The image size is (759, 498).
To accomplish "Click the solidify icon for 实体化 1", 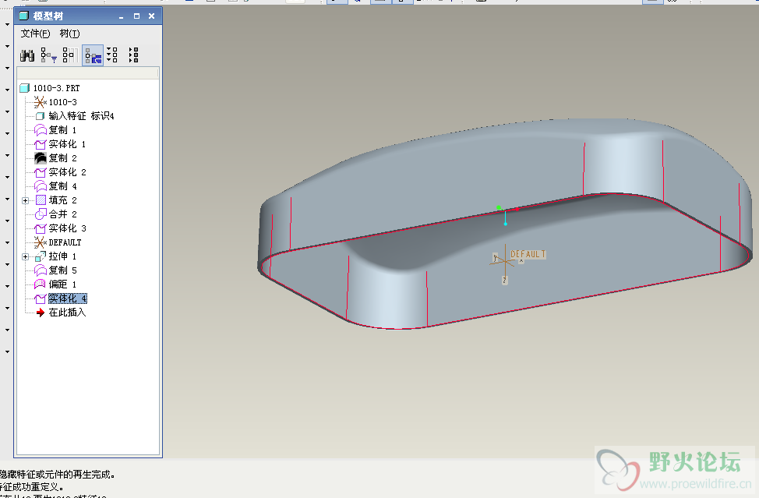I will pyautogui.click(x=41, y=144).
